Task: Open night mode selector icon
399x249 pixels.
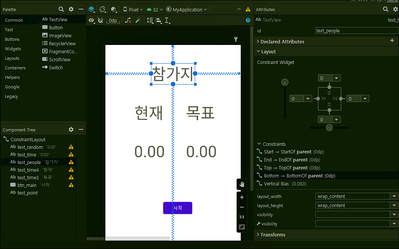Action: [114, 10]
